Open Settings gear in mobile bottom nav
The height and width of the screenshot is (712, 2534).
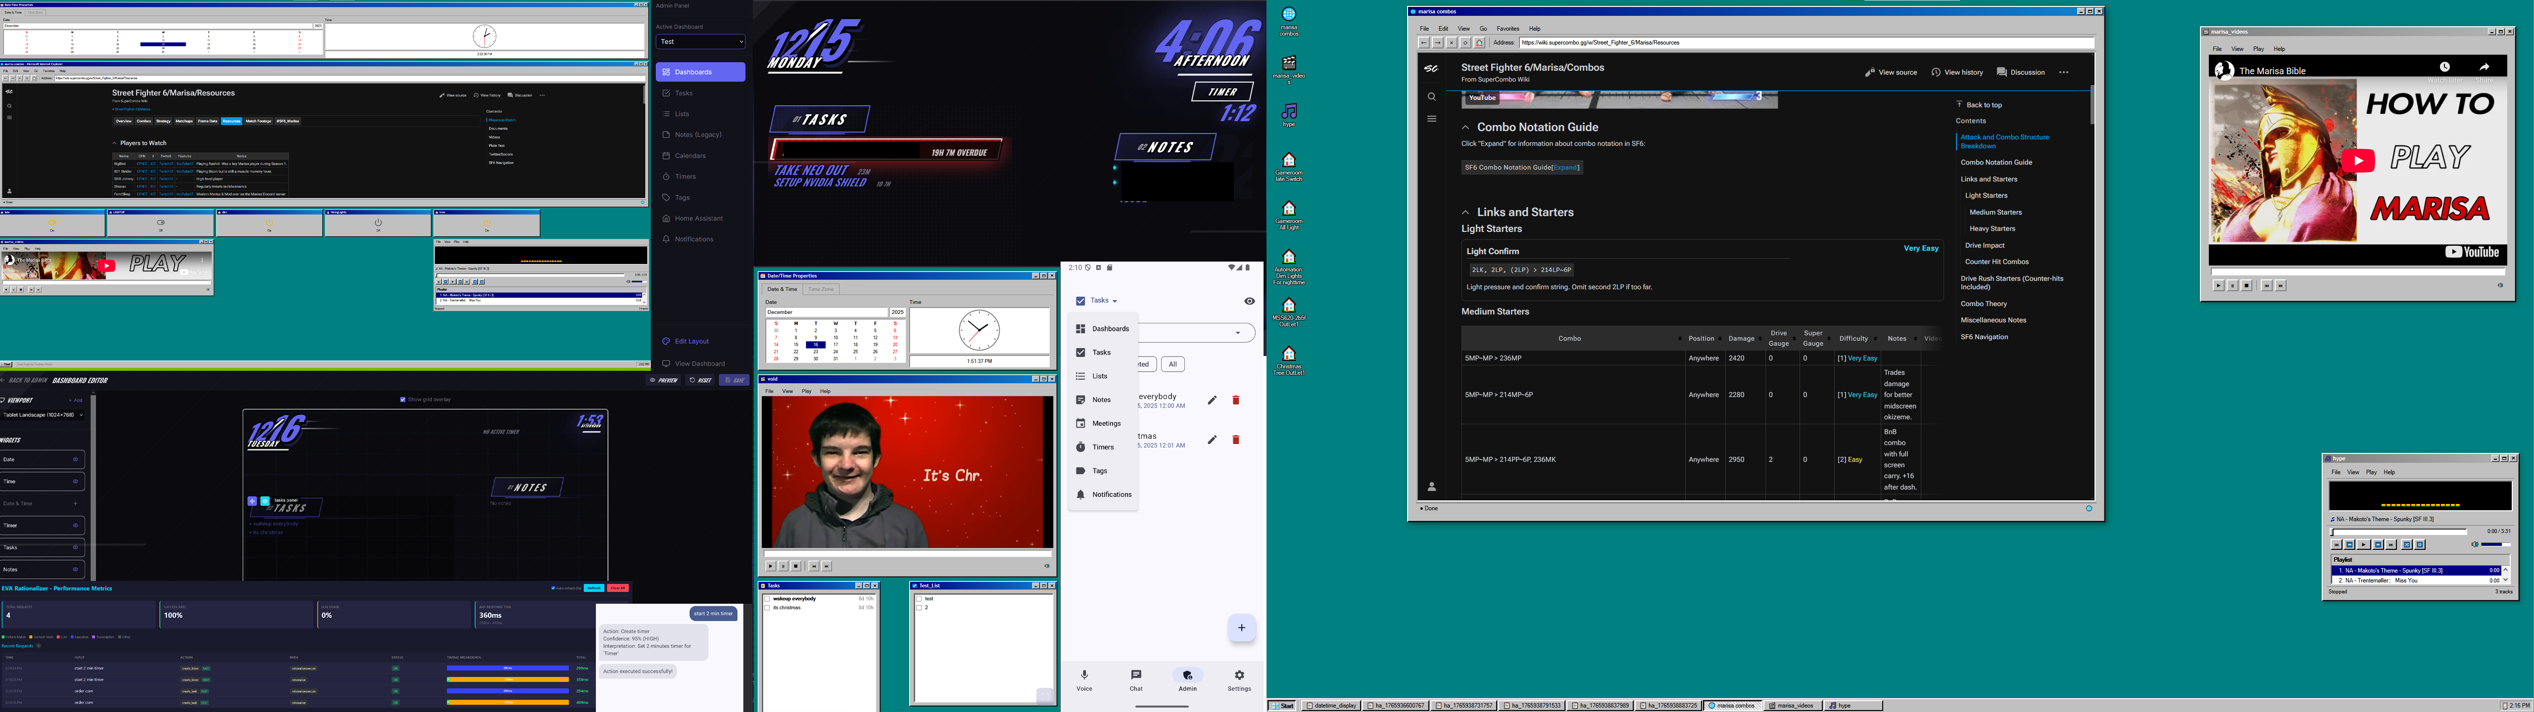tap(1238, 675)
